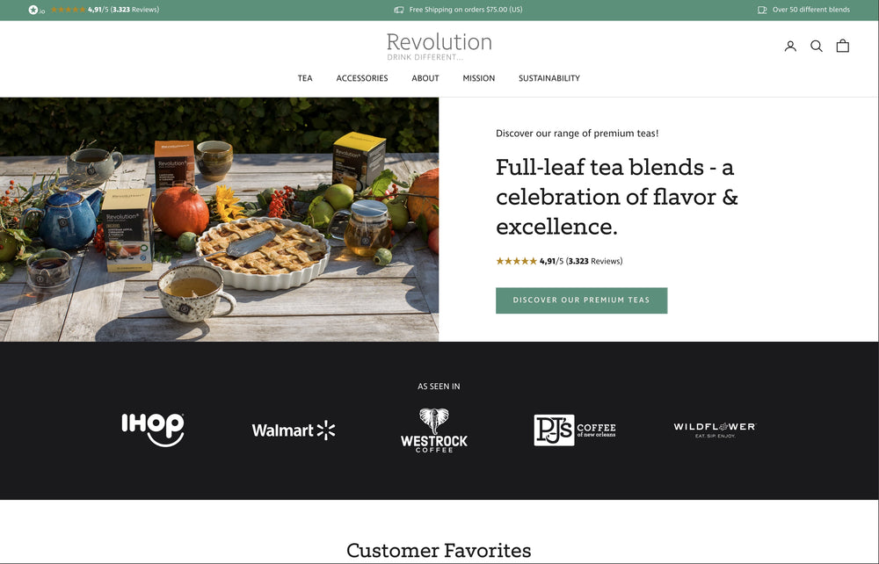Click the Reviews.io star logo icon

coord(36,10)
